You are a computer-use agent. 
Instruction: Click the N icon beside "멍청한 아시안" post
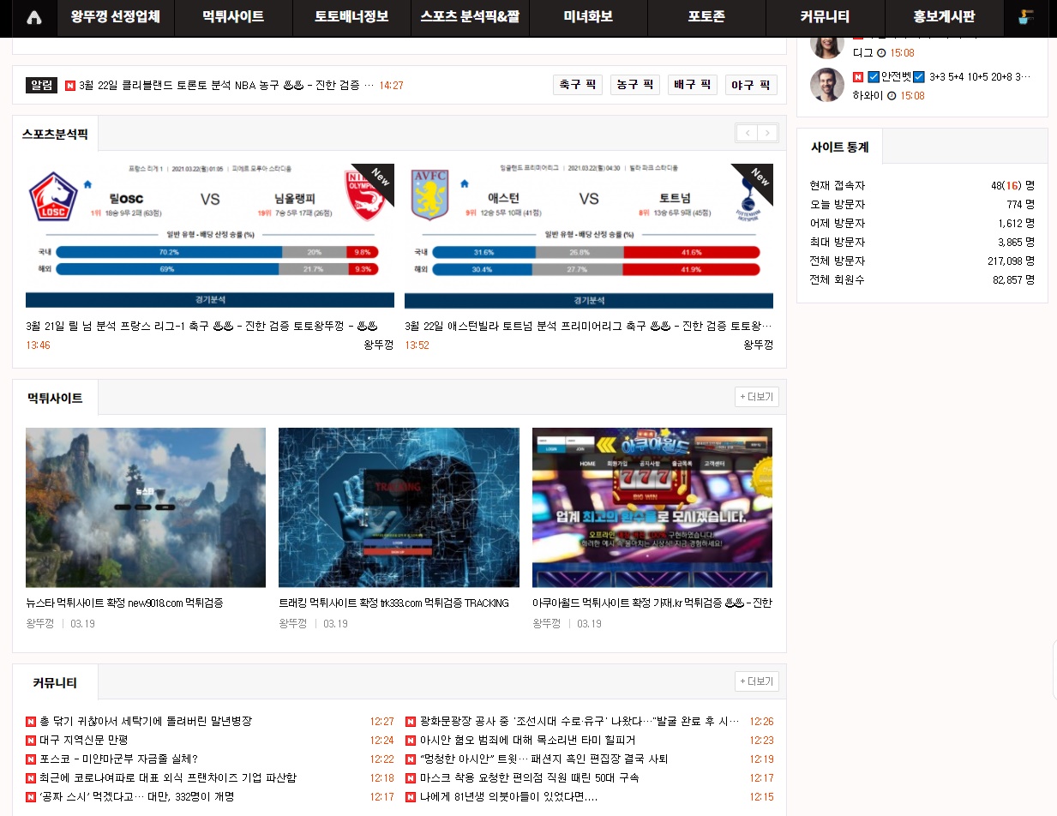pos(411,759)
